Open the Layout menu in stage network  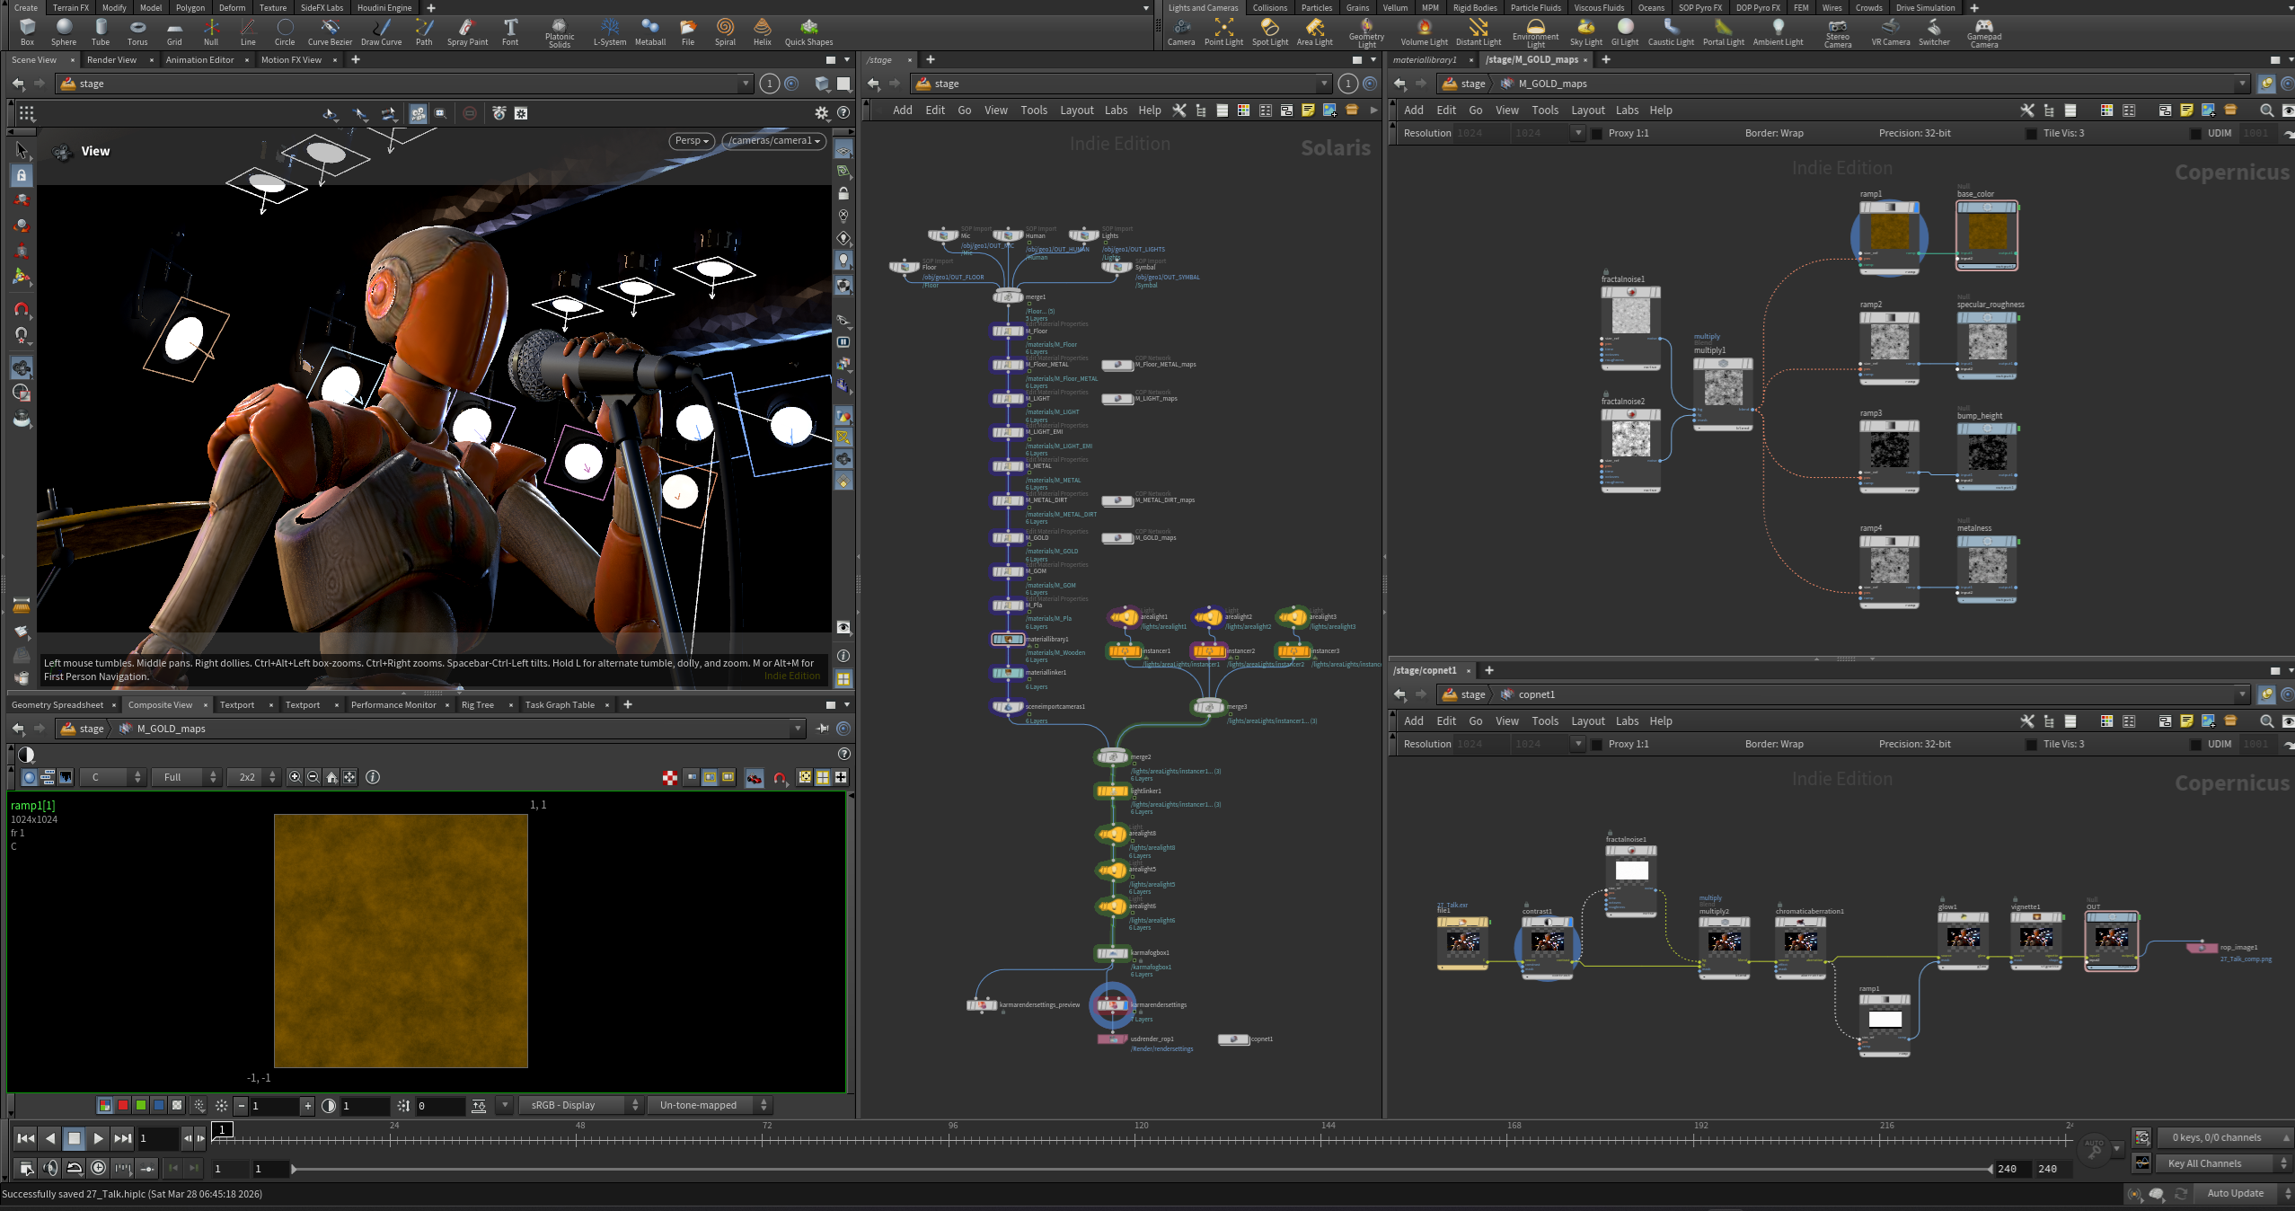[x=1076, y=110]
